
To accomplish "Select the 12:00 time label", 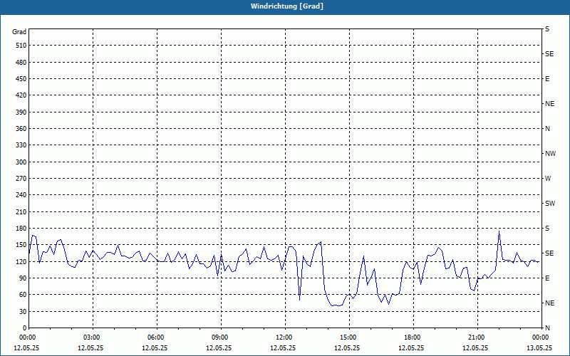I will point(285,337).
